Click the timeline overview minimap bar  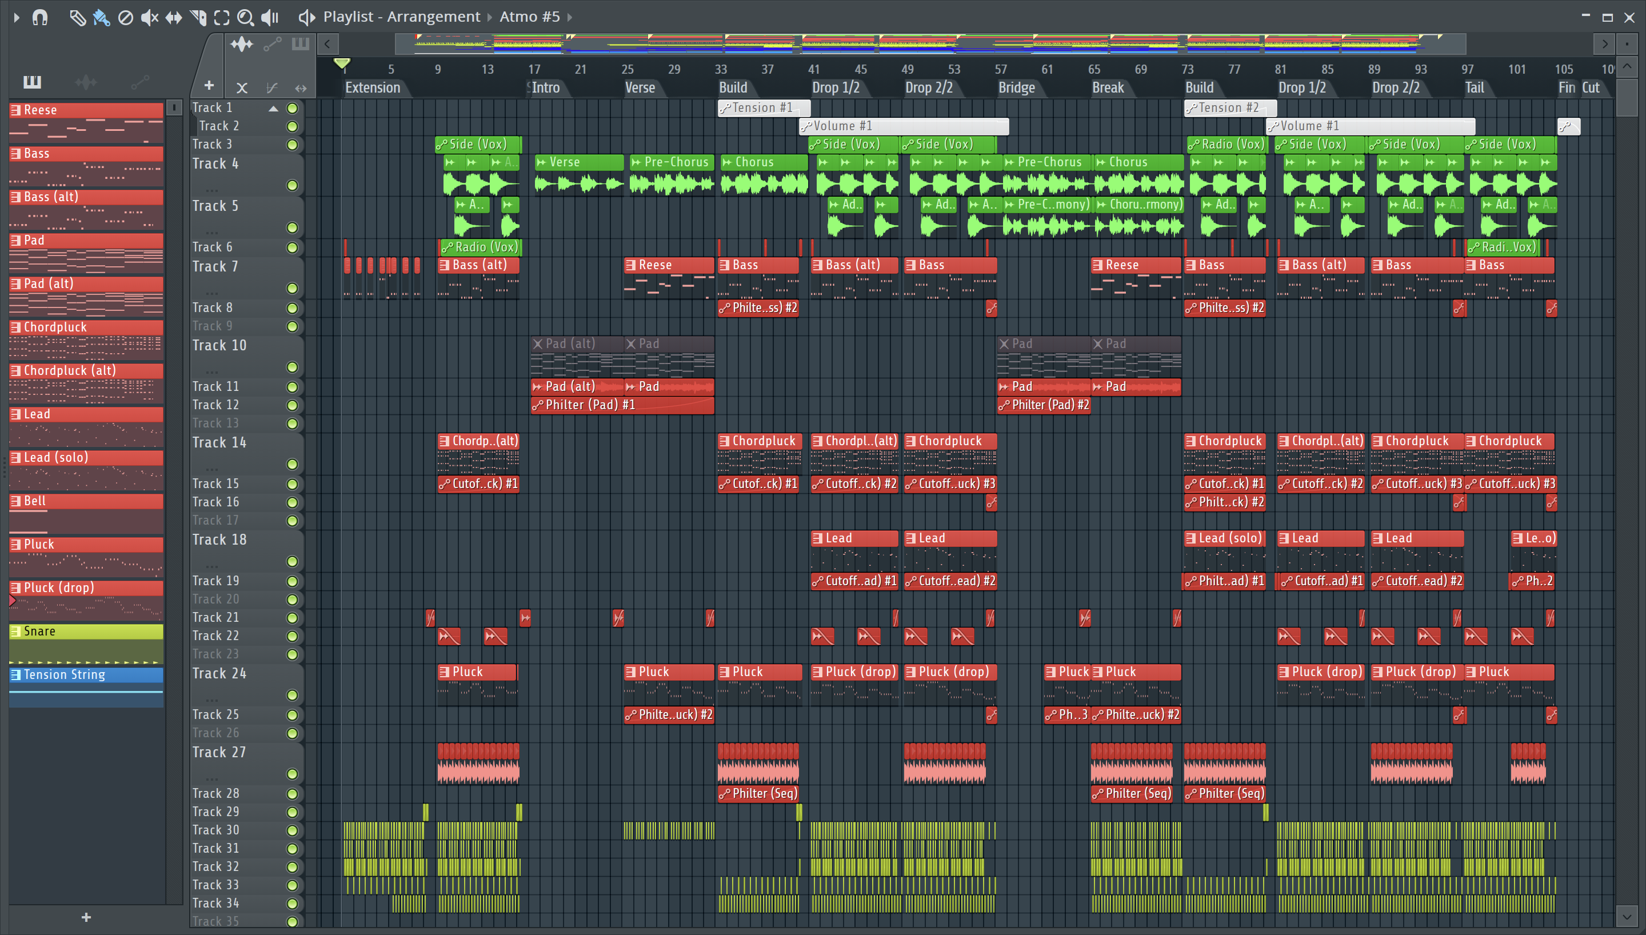(x=929, y=43)
